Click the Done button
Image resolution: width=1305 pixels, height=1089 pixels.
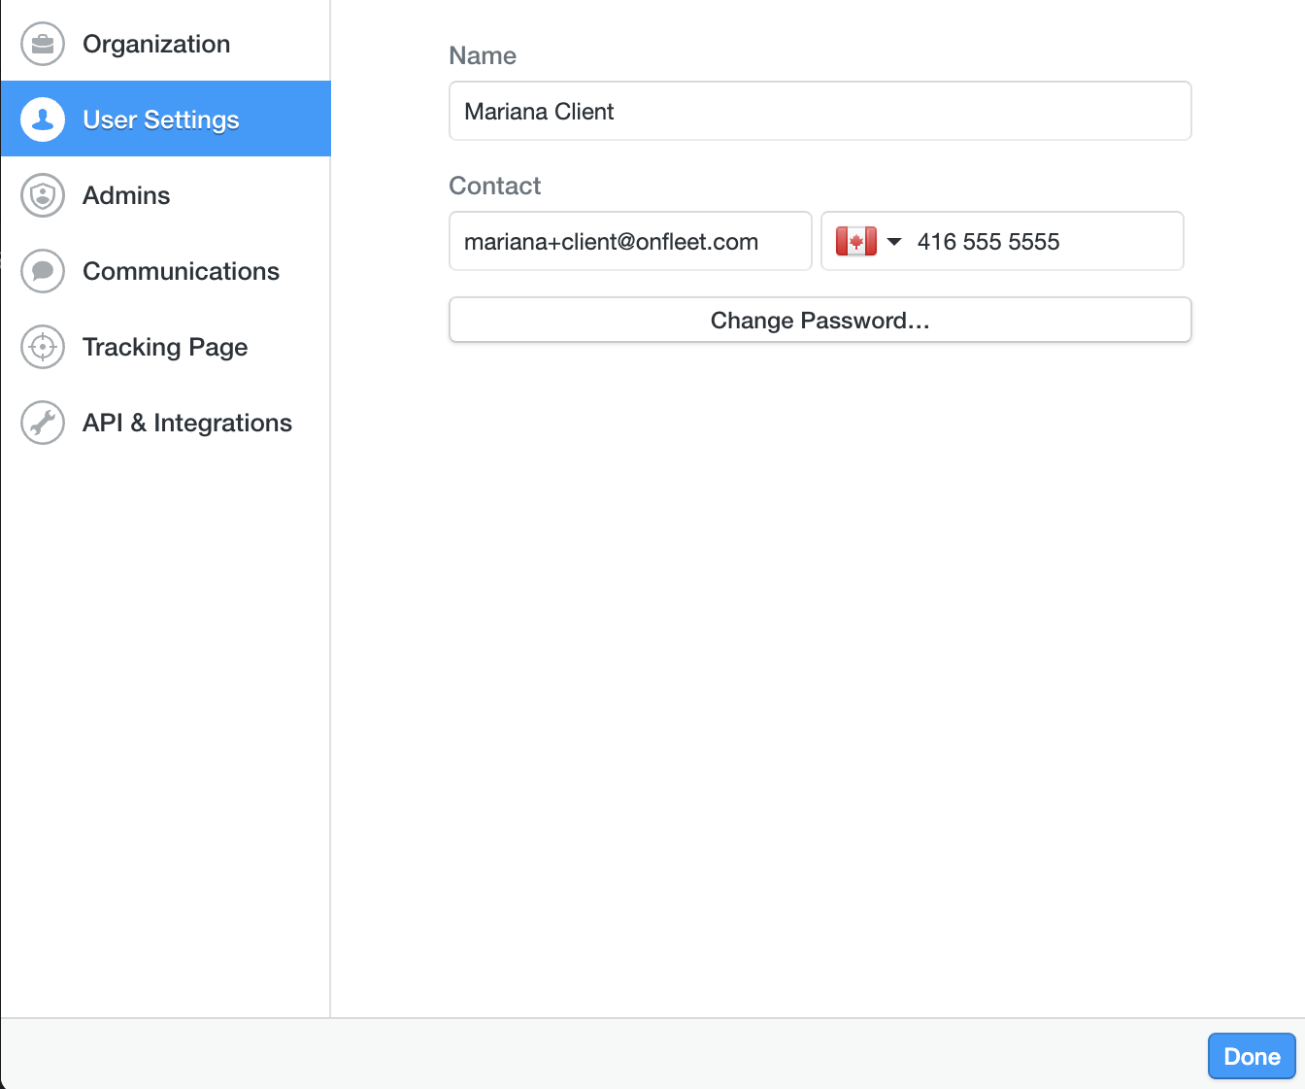(x=1252, y=1056)
